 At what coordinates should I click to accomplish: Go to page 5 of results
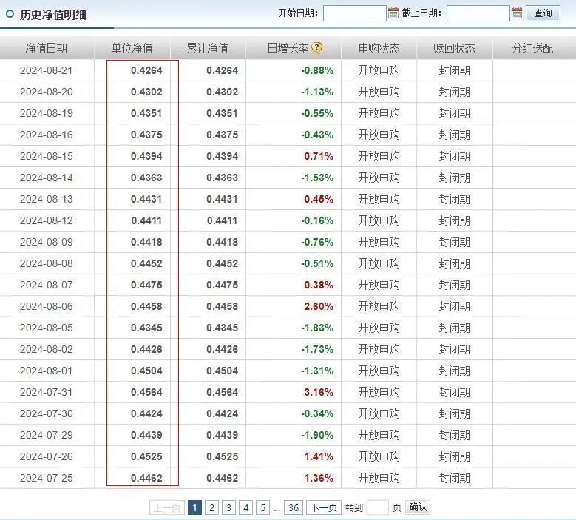point(263,508)
